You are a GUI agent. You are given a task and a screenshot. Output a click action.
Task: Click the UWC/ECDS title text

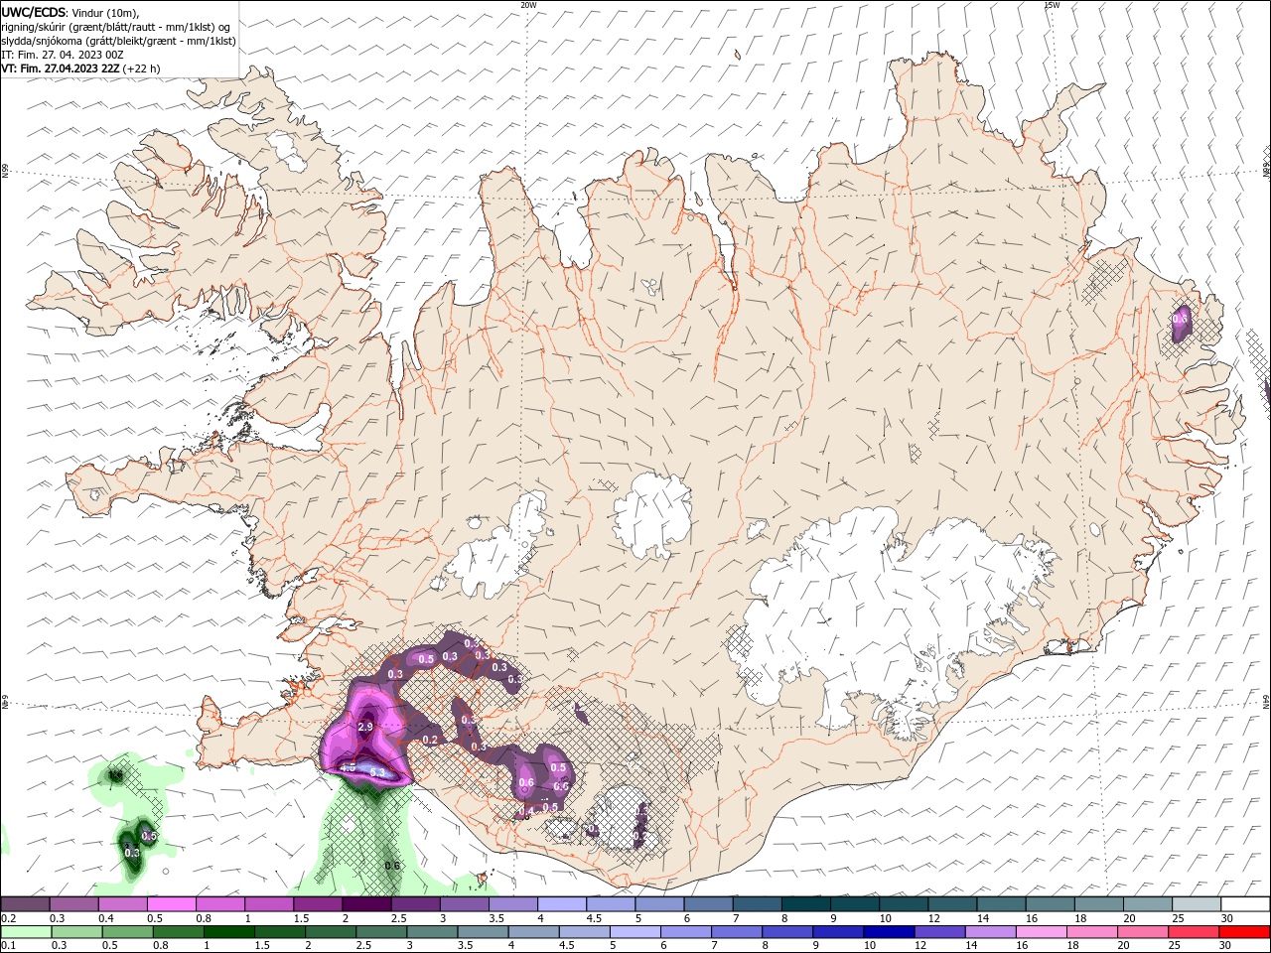(35, 12)
